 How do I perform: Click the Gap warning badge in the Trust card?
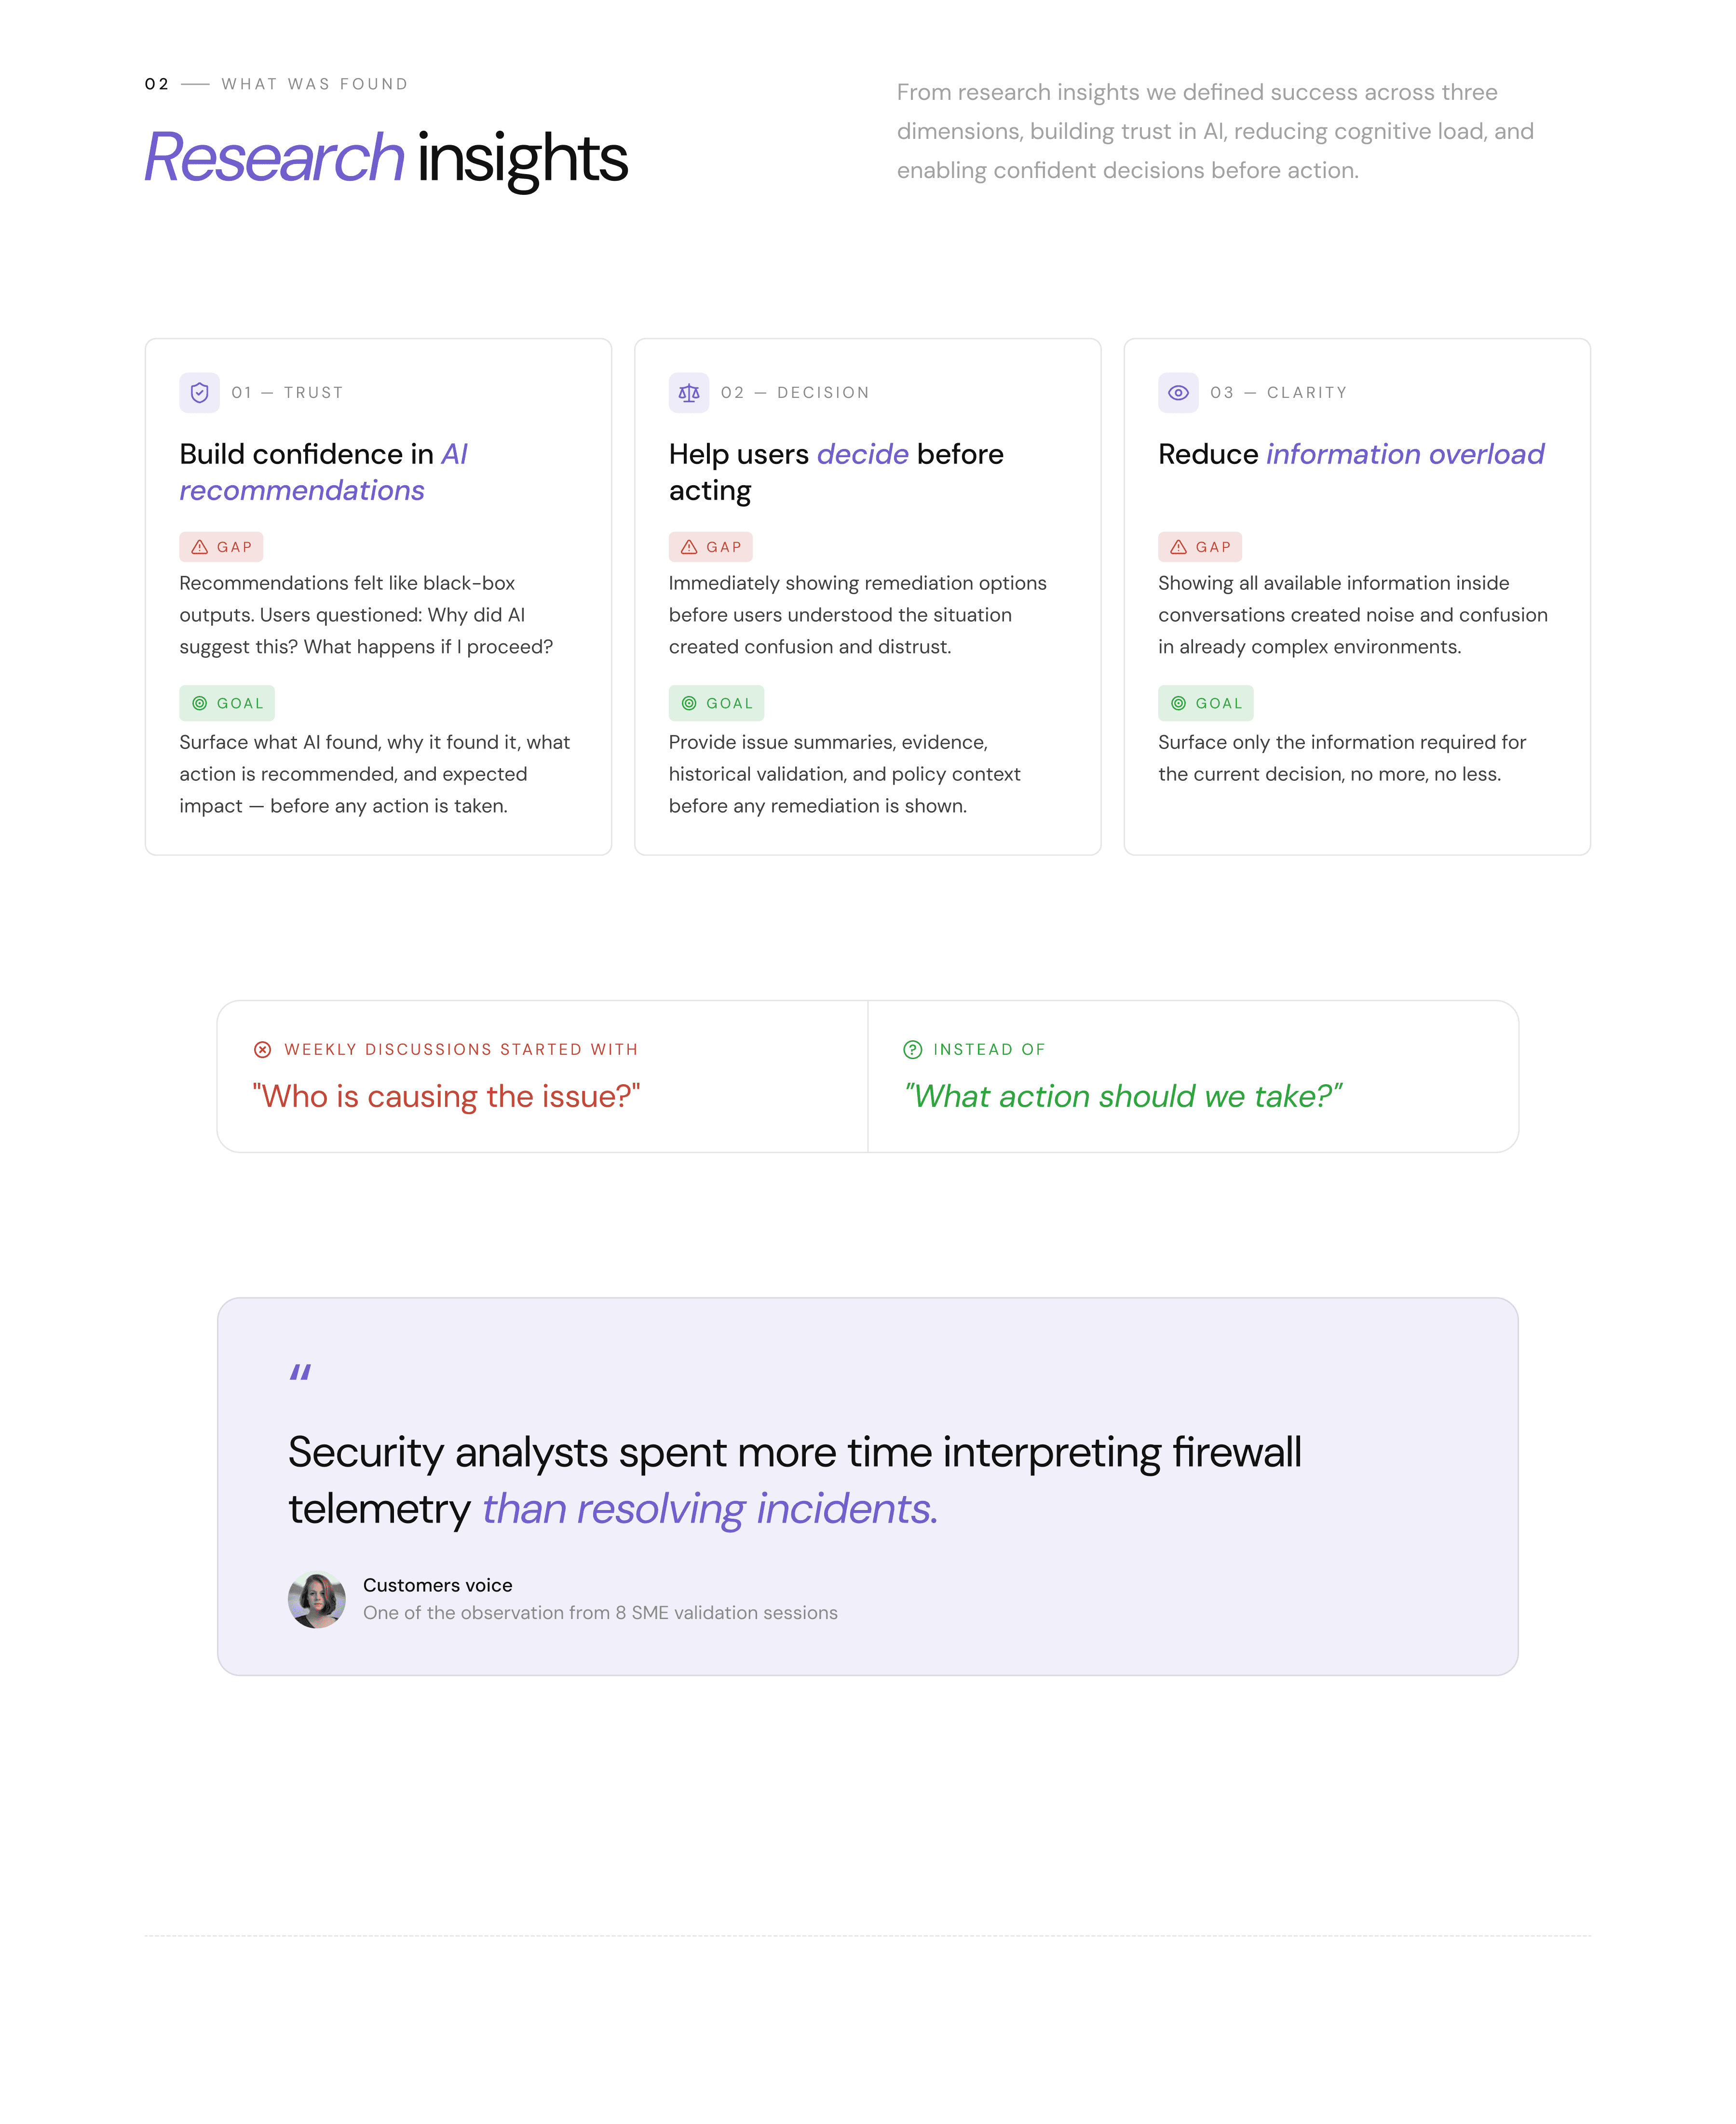tap(221, 547)
